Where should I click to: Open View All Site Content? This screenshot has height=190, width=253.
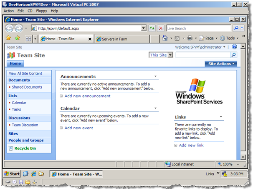tap(25, 74)
